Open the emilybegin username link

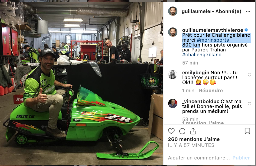196,73
